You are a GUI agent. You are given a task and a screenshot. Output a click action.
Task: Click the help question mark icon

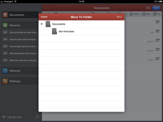[37, 117]
